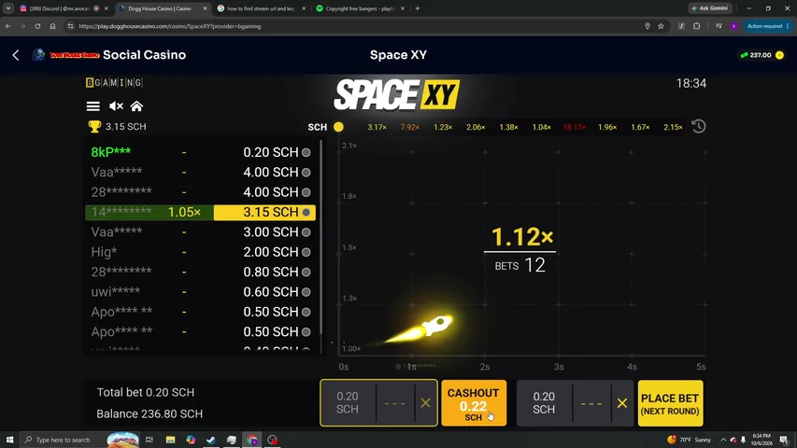Edit second bet amount 0.20 SCH

point(544,403)
